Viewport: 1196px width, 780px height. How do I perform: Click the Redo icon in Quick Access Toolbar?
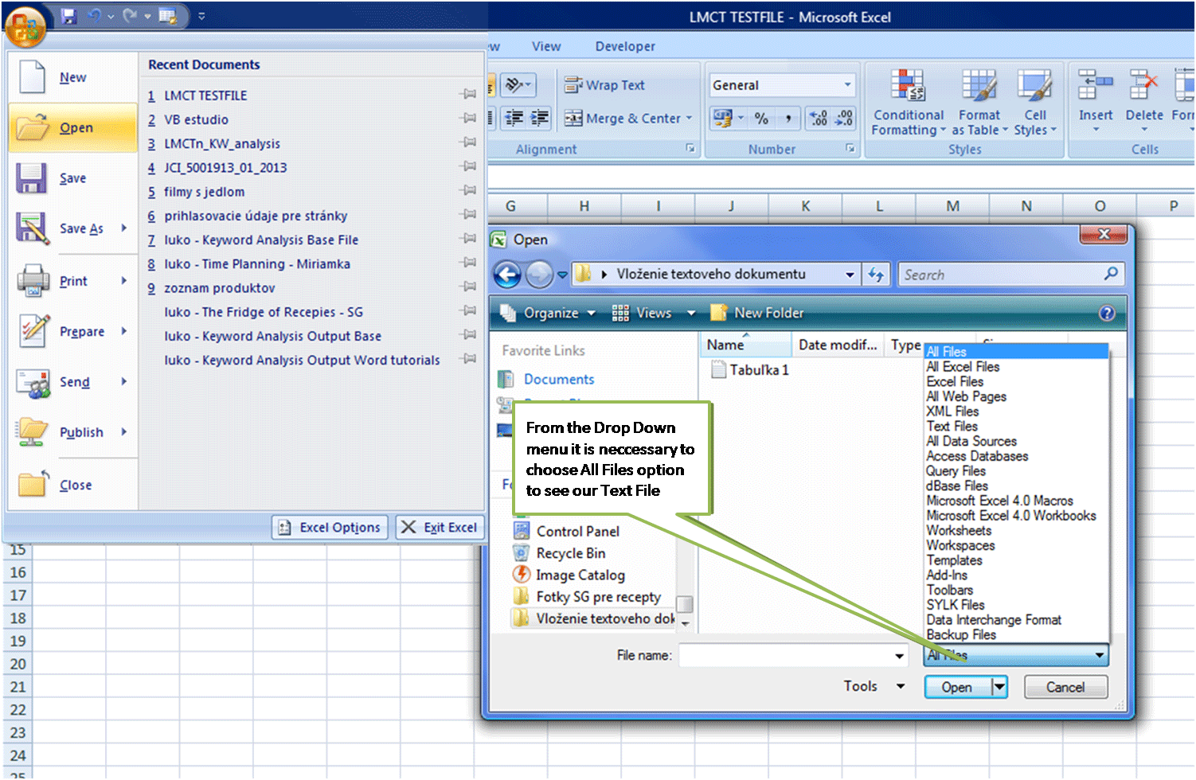[x=131, y=16]
